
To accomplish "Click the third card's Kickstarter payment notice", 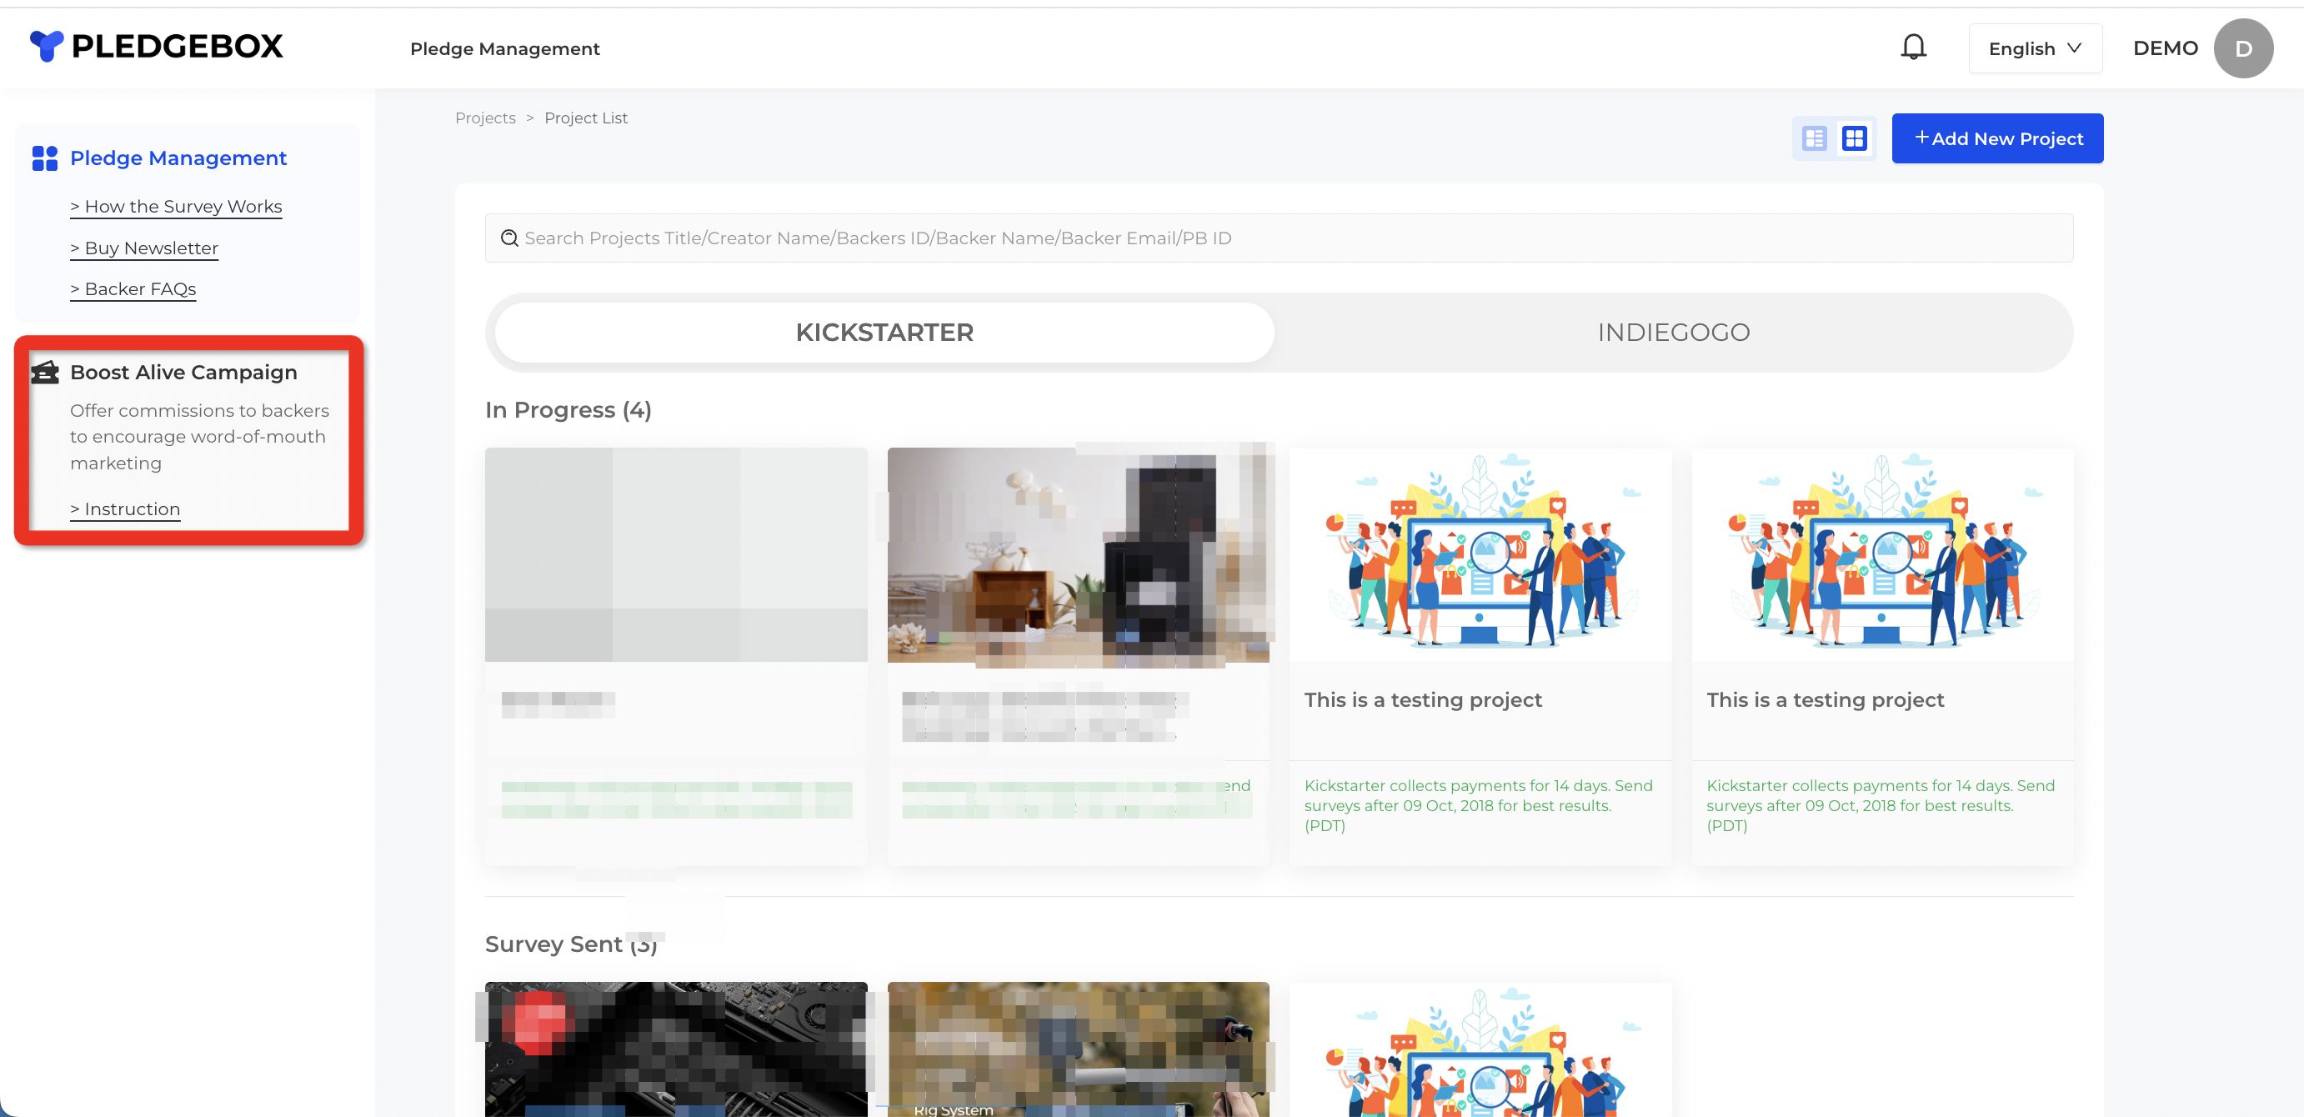I will [x=1479, y=805].
